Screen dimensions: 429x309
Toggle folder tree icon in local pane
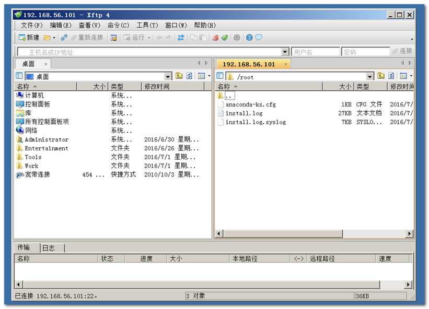(19, 76)
